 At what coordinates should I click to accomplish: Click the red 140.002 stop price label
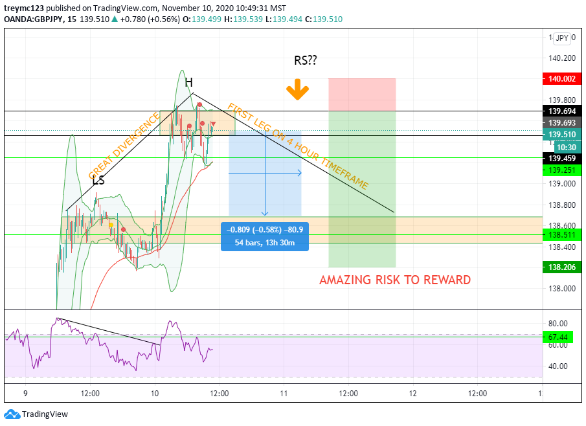561,79
